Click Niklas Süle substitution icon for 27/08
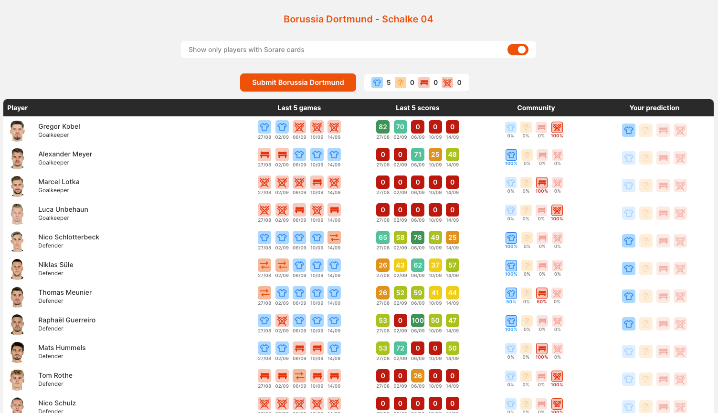Screen dimensions: 718x413 [264, 265]
